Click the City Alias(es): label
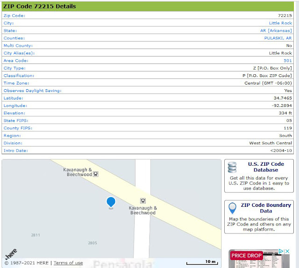Screen dimensions: 299x268 tap(19, 53)
